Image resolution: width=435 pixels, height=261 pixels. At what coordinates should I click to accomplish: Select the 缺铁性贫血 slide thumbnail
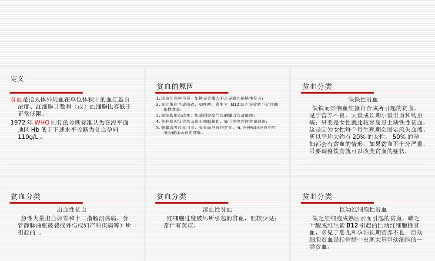361,120
